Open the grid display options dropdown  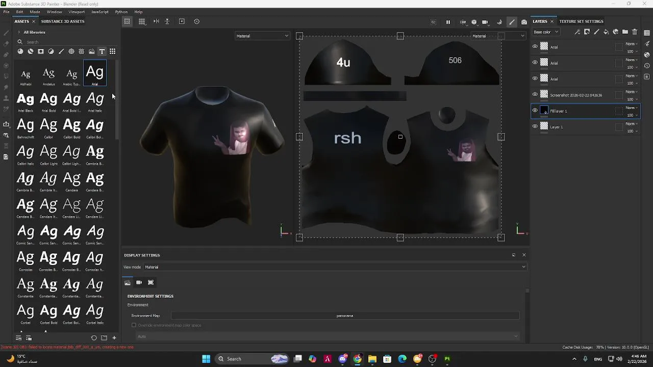click(142, 21)
